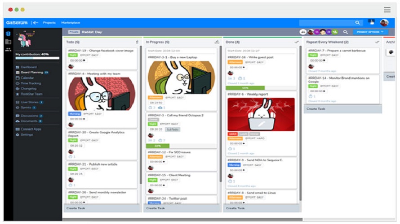This screenshot has width=400, height=224.
Task: Click the horizontal scrollbar below the board
Action: (x=182, y=219)
